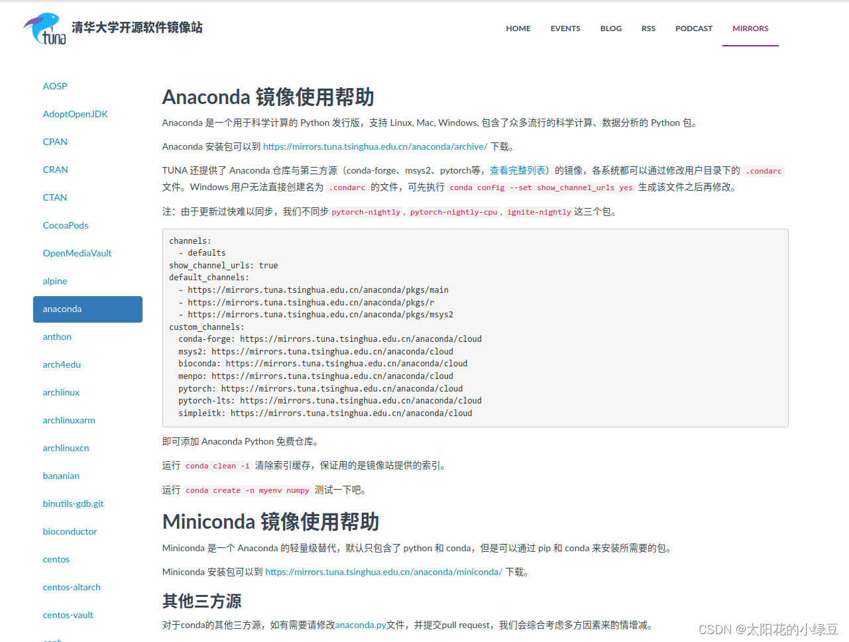849x642 pixels.
Task: Open the centos-vault sidebar entry
Action: pos(68,615)
